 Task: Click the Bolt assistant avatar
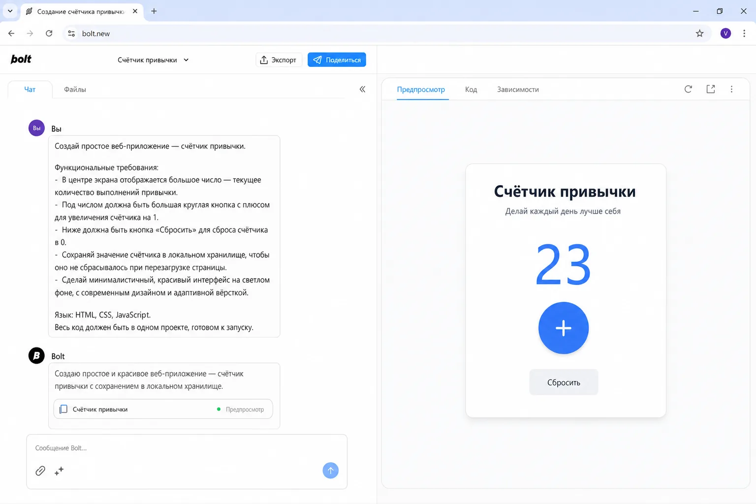36,355
